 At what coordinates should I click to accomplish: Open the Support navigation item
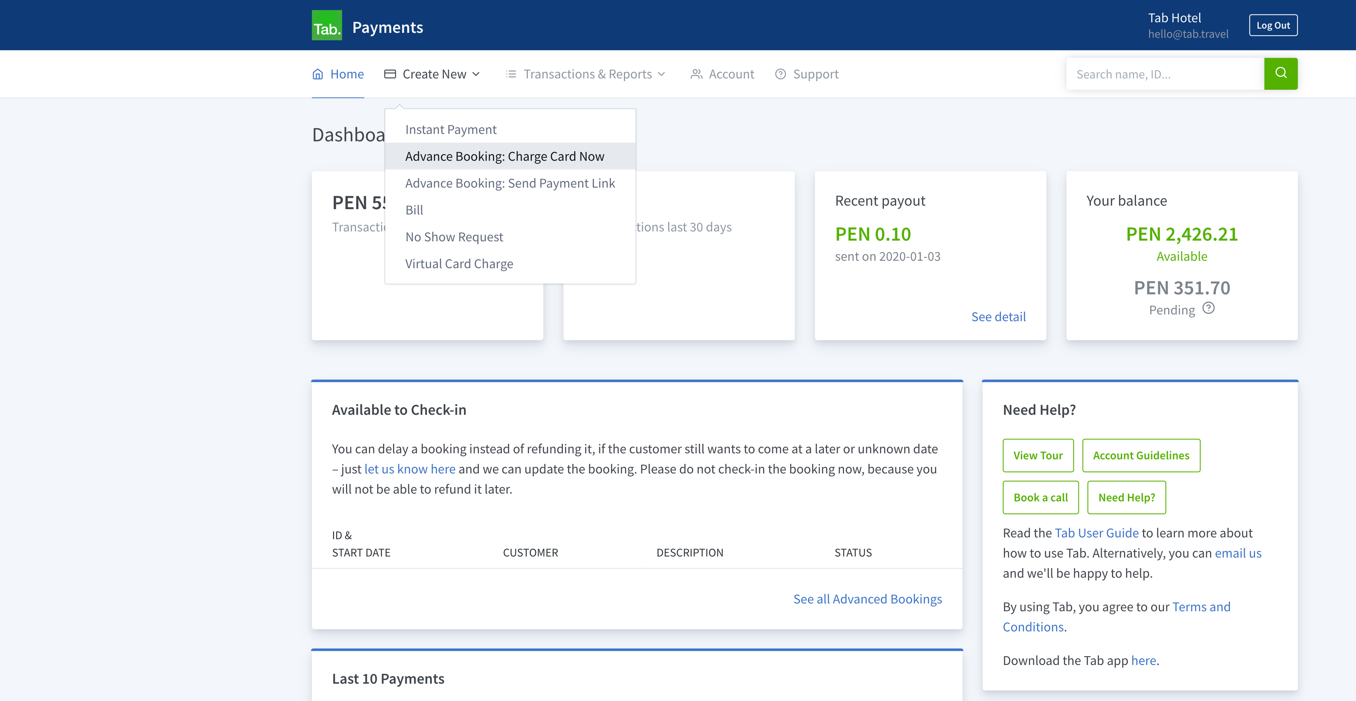(x=807, y=74)
